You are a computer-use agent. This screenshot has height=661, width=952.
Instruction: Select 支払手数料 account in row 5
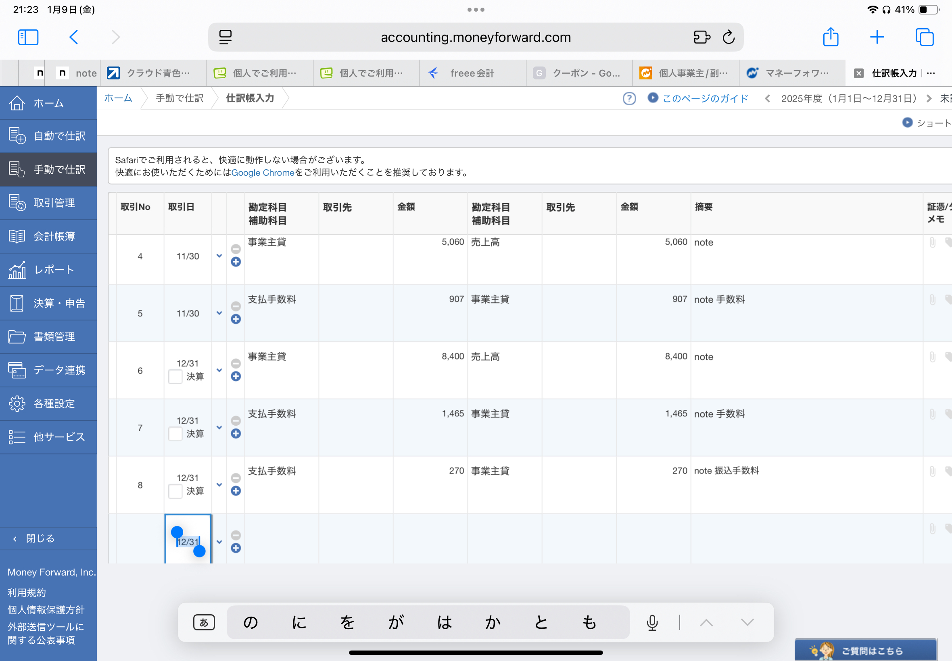point(282,313)
